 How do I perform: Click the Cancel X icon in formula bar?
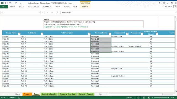click(47, 12)
